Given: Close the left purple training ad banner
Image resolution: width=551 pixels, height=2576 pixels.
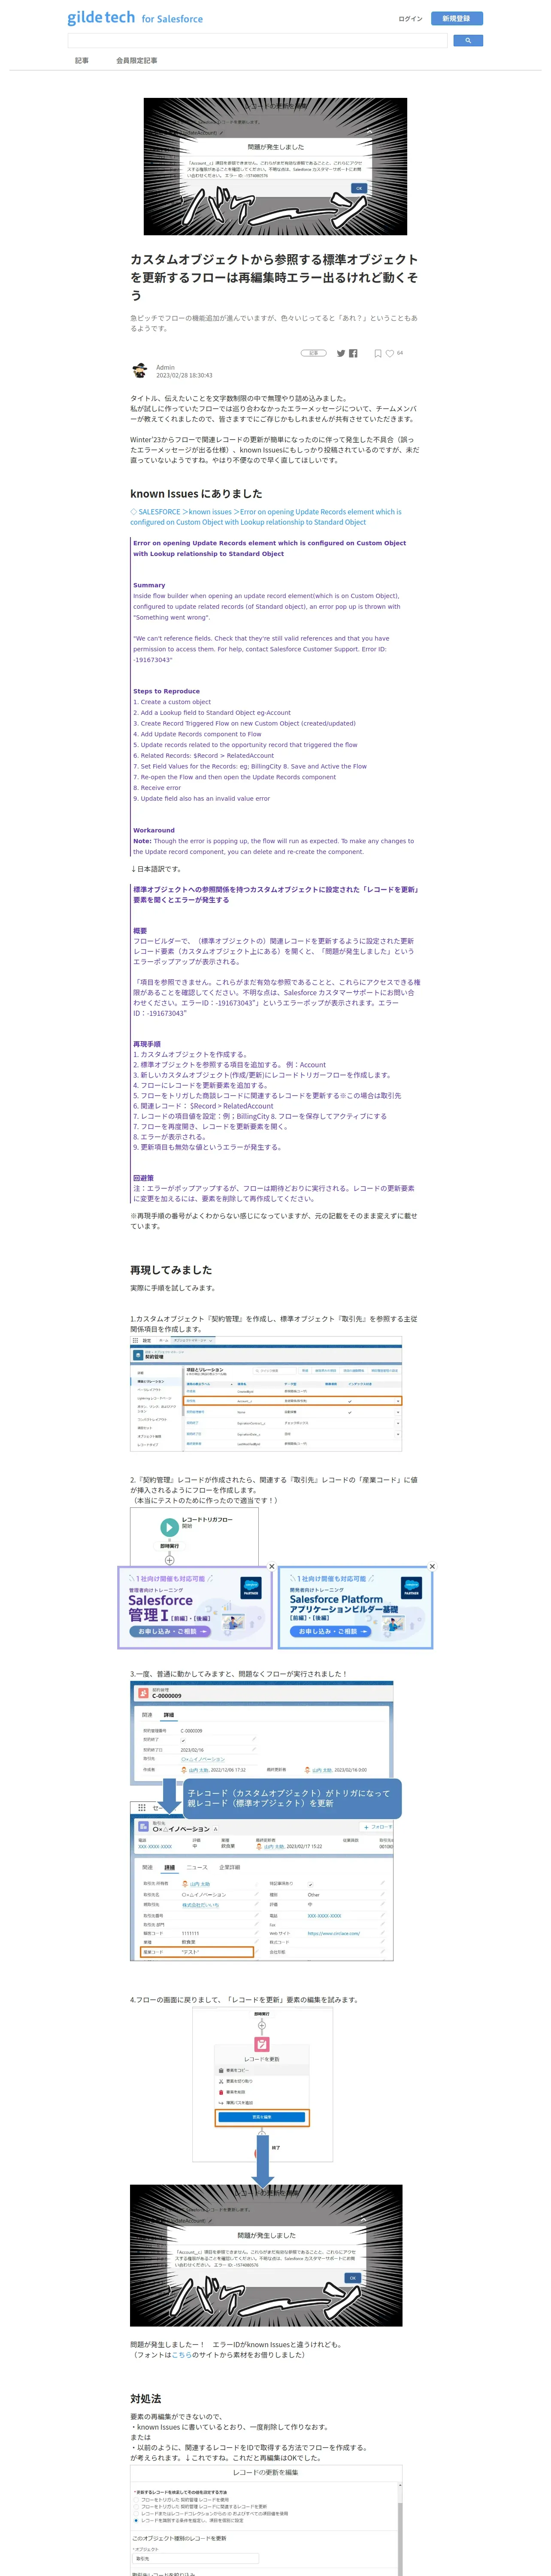Looking at the screenshot, I should coord(271,1566).
